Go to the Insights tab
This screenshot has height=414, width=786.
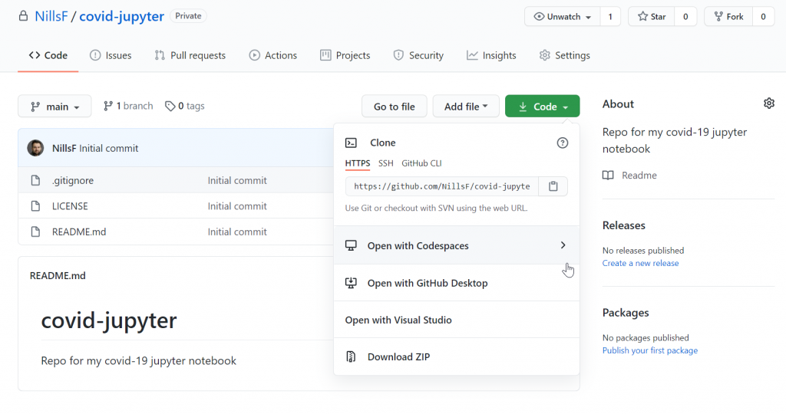click(x=491, y=55)
